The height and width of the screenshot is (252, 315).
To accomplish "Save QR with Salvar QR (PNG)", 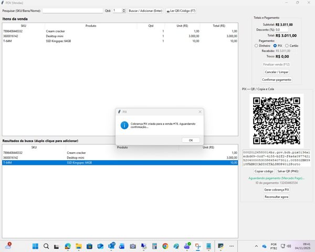I will coord(288,172).
